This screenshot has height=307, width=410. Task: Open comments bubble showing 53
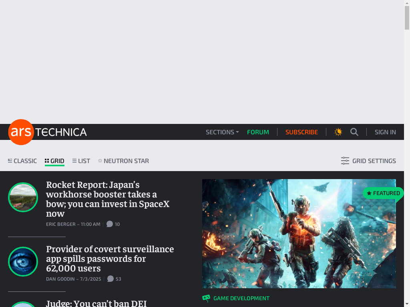tap(114, 279)
